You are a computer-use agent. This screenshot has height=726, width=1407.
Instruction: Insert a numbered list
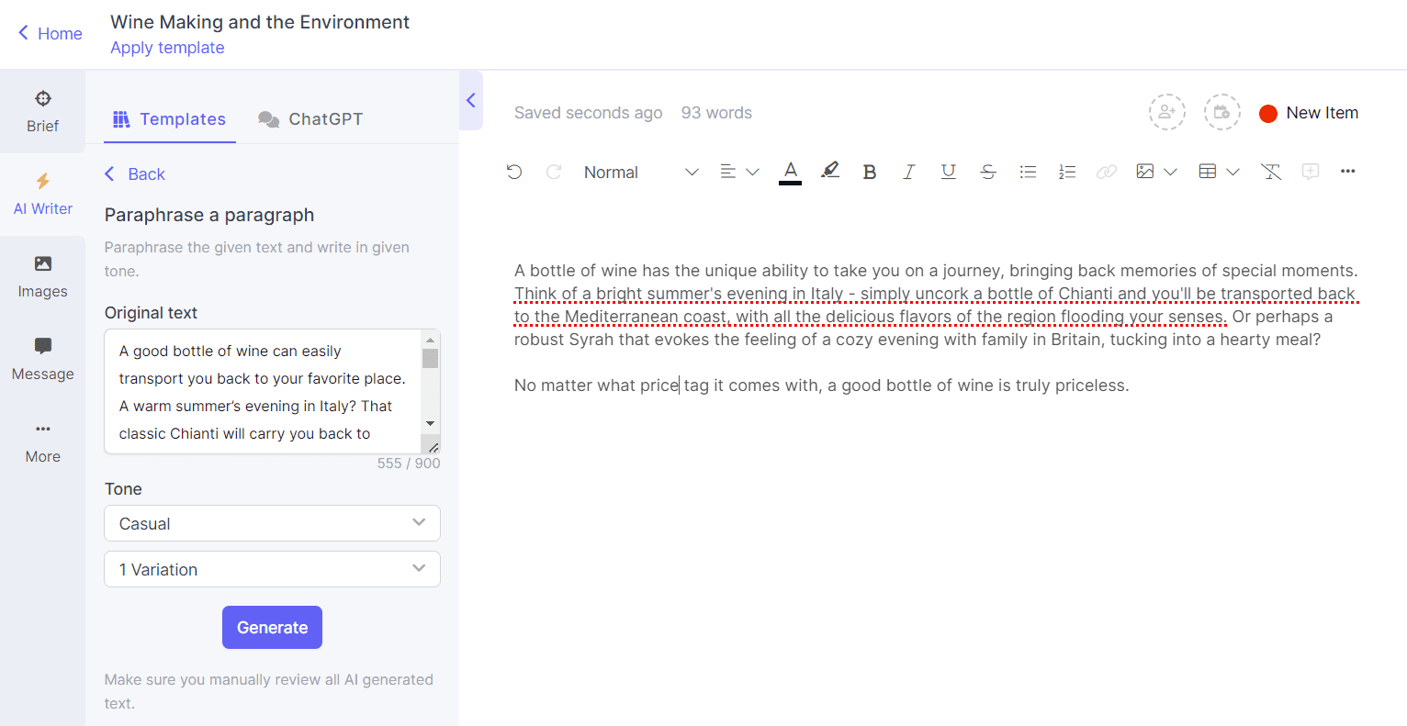(1067, 172)
